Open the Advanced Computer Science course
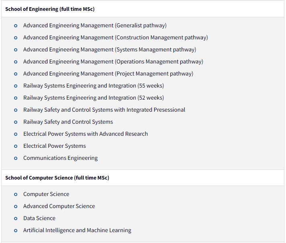The image size is (286, 243). [59, 206]
